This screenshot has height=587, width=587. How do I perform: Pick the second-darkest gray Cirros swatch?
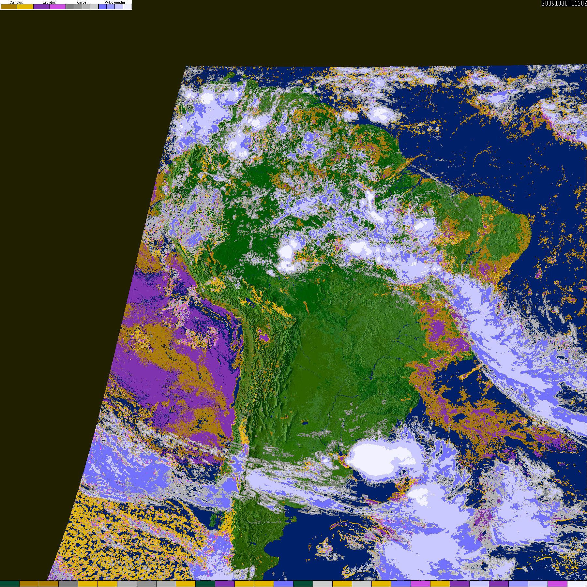(78, 7)
